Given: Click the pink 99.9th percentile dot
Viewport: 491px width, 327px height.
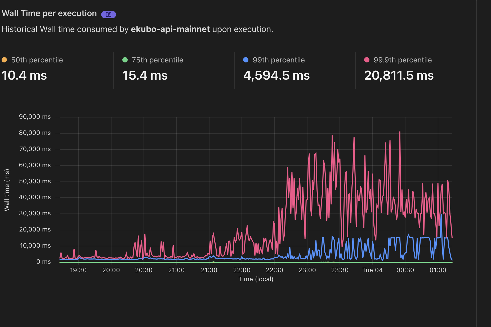Looking at the screenshot, I should tap(366, 60).
